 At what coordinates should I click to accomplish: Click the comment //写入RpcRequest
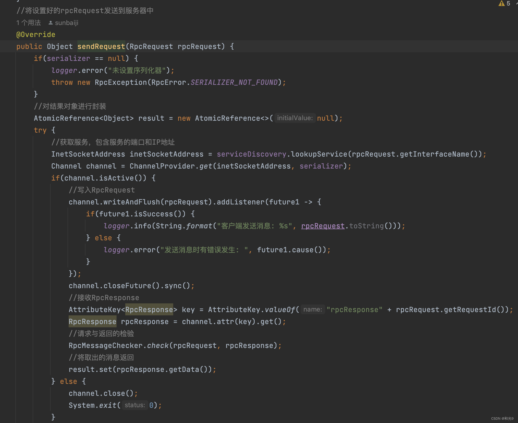coord(102,190)
